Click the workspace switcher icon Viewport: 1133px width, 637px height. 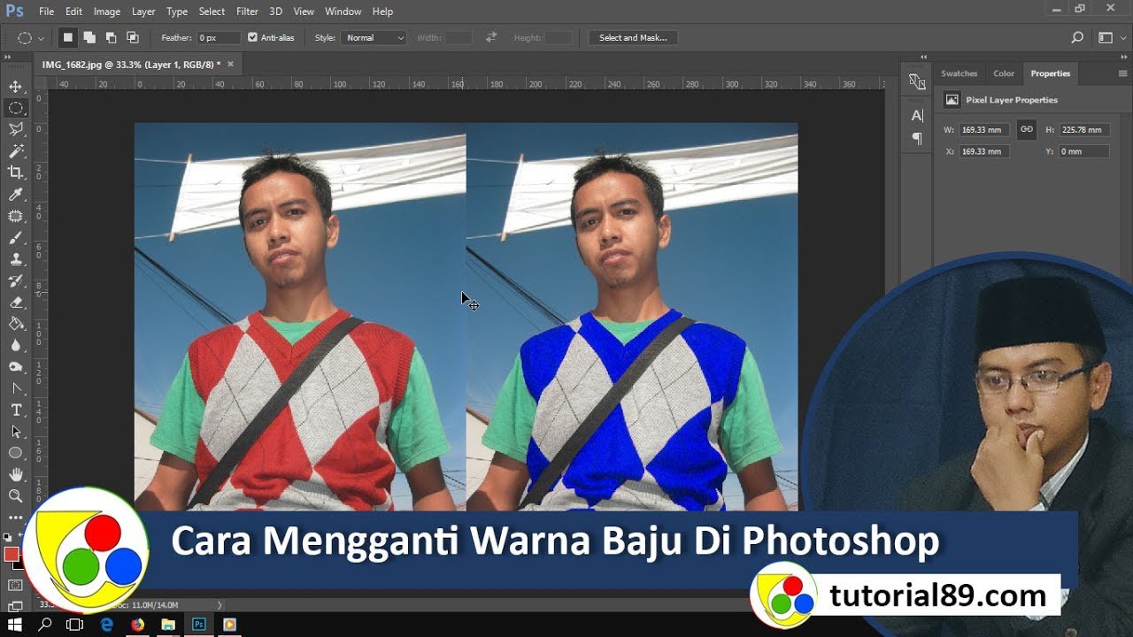point(1105,38)
